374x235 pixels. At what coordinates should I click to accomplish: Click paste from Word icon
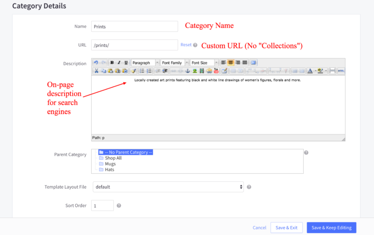pos(125,71)
